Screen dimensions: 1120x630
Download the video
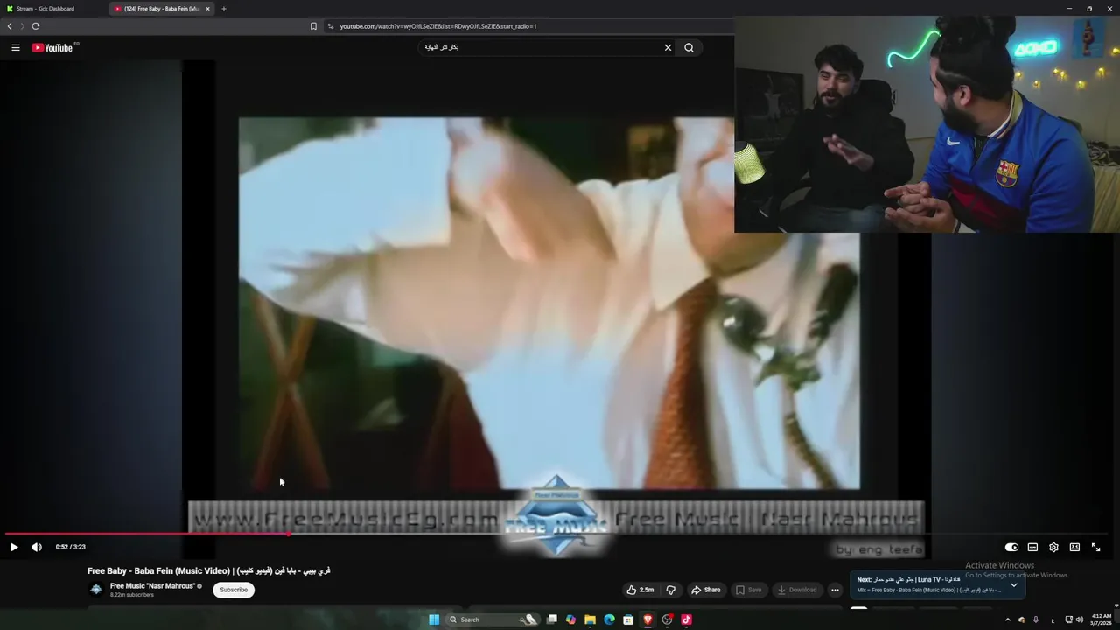796,590
